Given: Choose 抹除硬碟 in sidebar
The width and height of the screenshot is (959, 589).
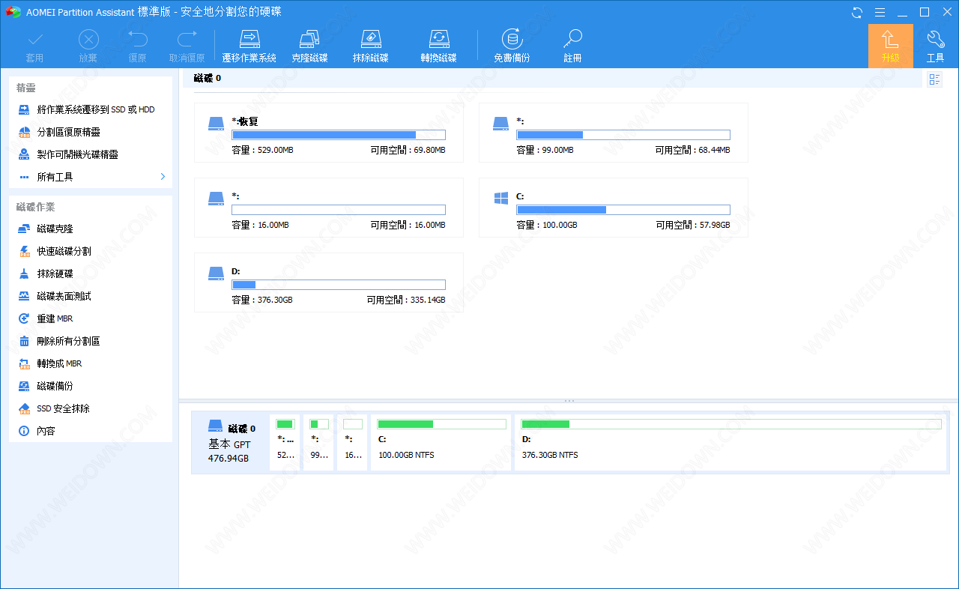Looking at the screenshot, I should tap(91, 274).
